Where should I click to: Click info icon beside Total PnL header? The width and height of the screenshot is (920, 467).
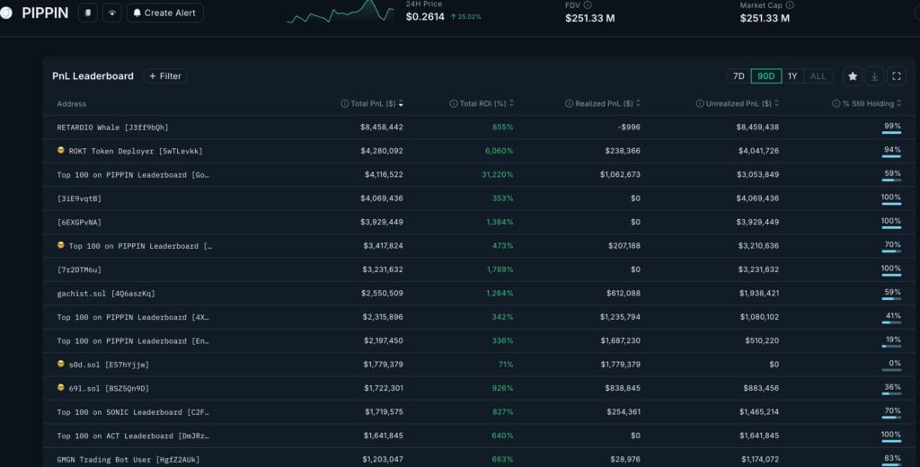click(345, 104)
